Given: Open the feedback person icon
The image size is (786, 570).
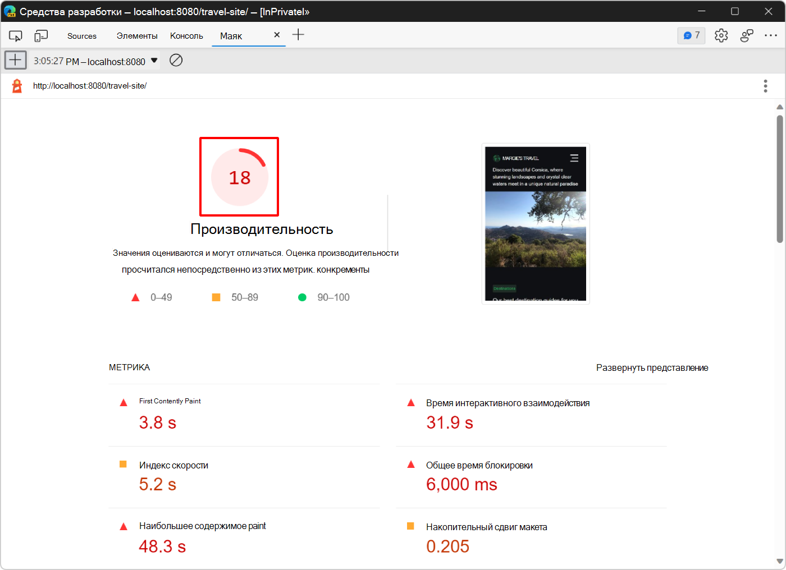Looking at the screenshot, I should click(747, 35).
